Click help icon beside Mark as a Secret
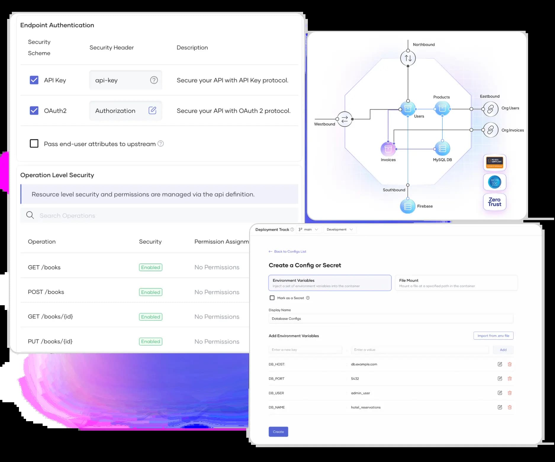Image resolution: width=555 pixels, height=462 pixels. tap(308, 298)
